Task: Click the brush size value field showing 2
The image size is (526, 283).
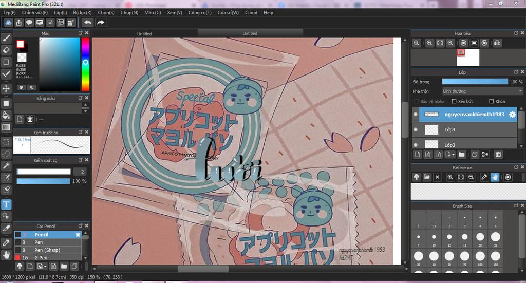Action: tap(80, 172)
